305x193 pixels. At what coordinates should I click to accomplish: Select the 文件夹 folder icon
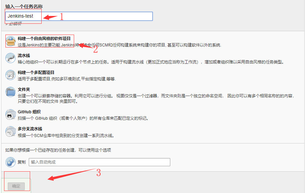point(10,92)
